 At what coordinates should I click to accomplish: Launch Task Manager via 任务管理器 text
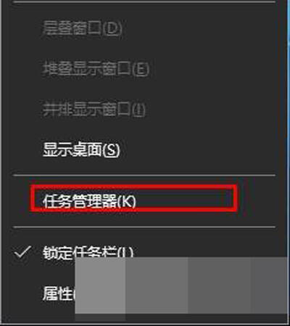click(80, 201)
